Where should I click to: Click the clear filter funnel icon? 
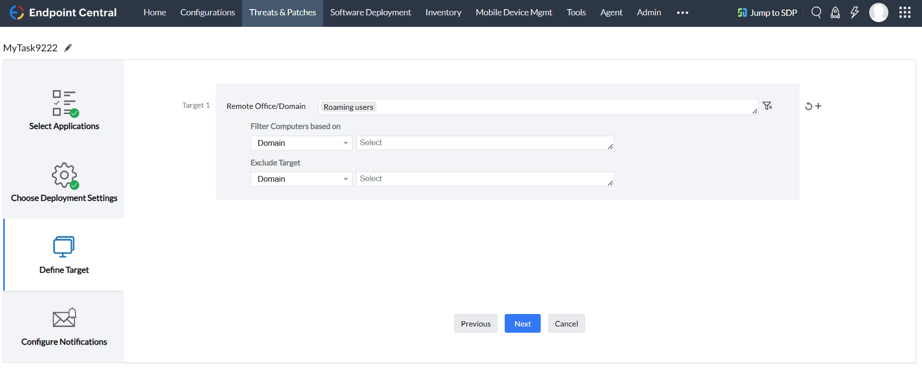(x=767, y=106)
